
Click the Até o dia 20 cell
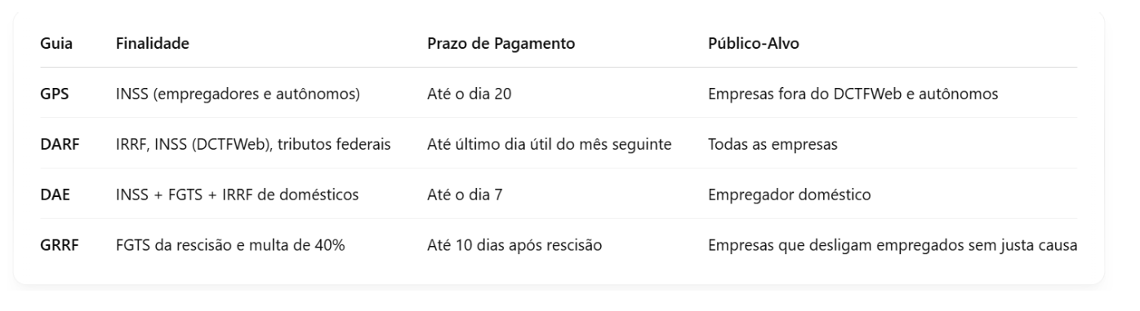pos(470,94)
